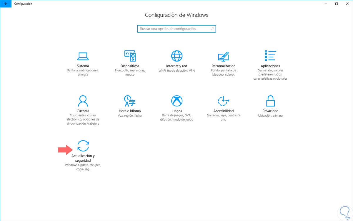The height and width of the screenshot is (221, 353).
Task: Focus the 'Buscar una opción de configuración' field
Action: (176, 29)
